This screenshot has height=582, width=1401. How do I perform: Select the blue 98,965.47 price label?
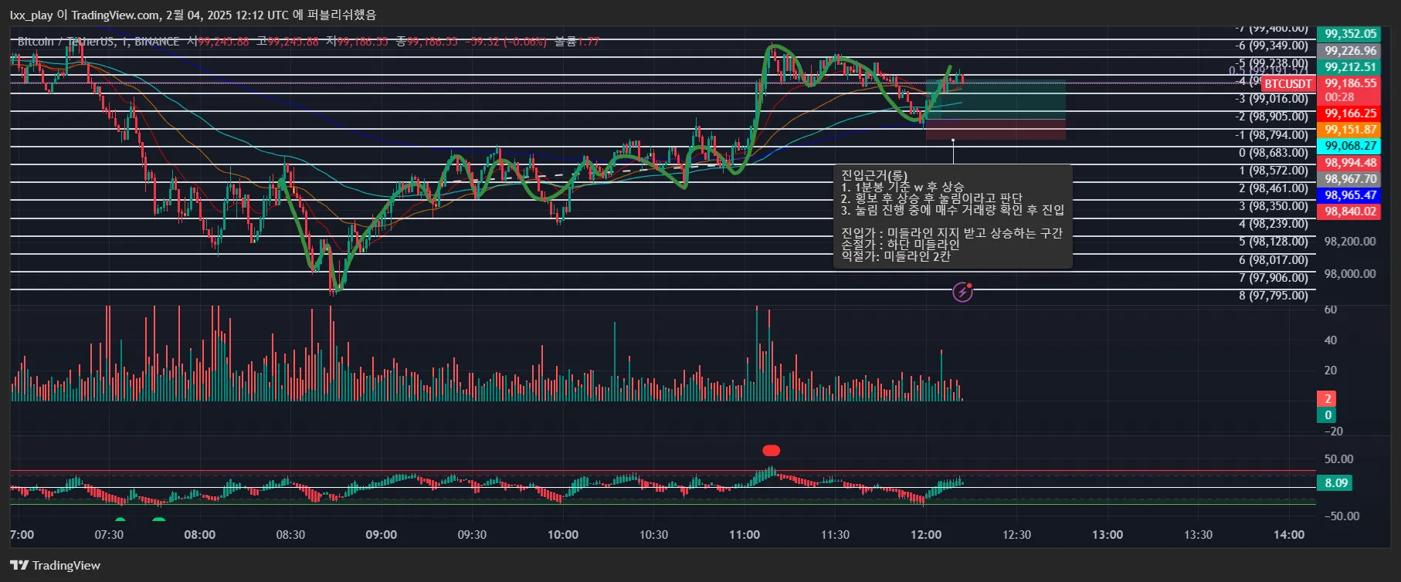(x=1350, y=195)
